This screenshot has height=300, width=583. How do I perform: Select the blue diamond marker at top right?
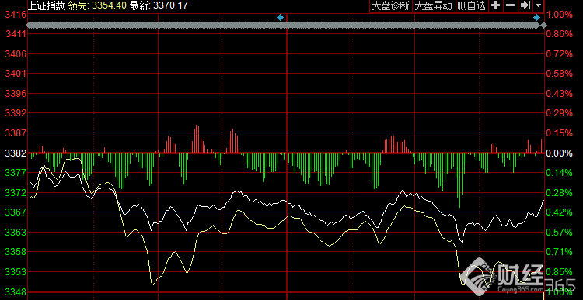coord(536,17)
